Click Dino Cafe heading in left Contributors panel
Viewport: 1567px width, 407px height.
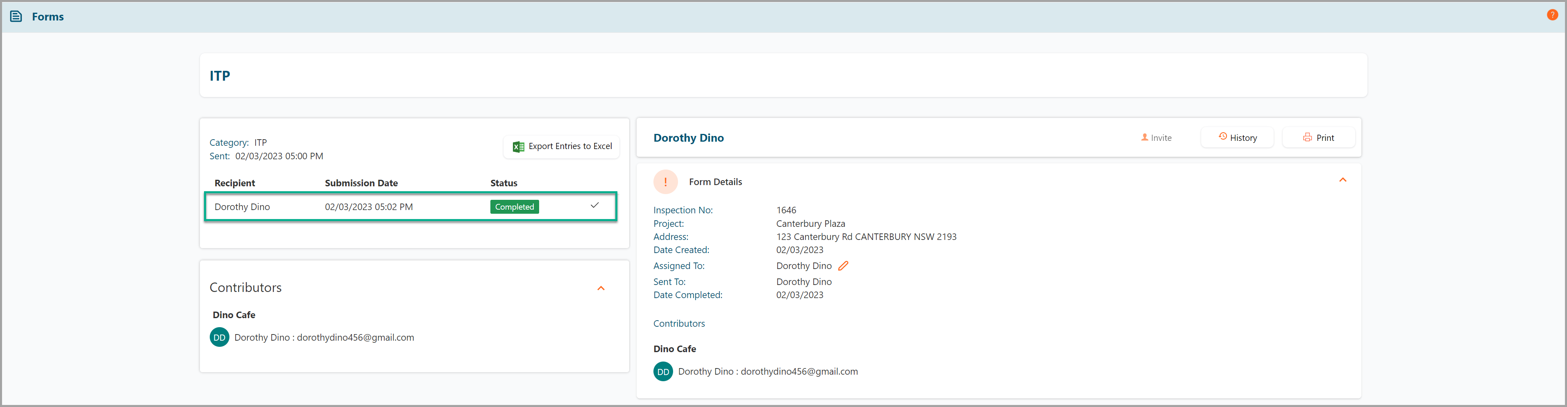234,315
